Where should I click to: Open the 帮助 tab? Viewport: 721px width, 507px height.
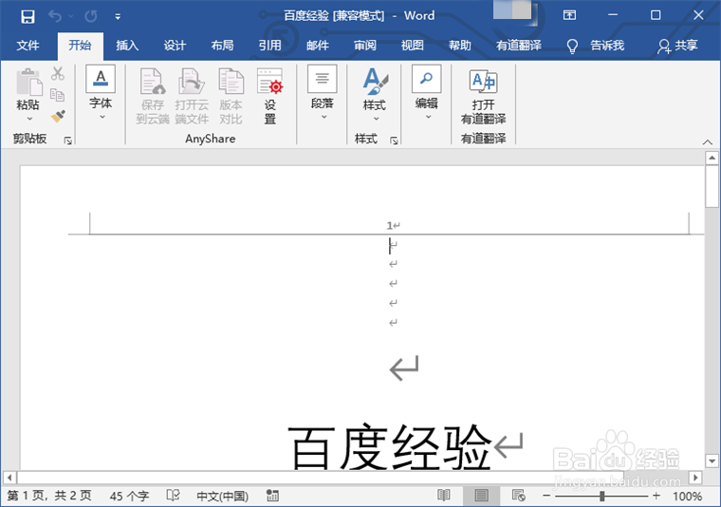460,45
